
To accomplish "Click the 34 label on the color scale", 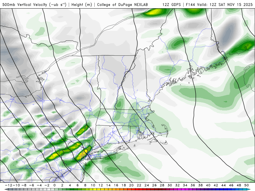I will [x=185, y=185].
